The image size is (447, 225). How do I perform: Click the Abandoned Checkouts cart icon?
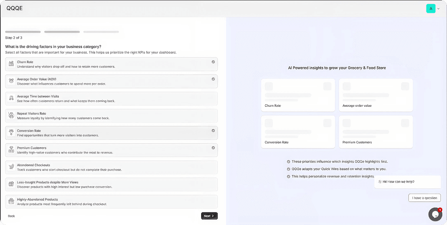(11, 167)
